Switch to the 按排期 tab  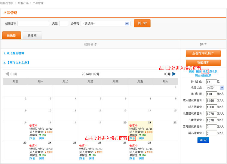[x=32, y=36]
